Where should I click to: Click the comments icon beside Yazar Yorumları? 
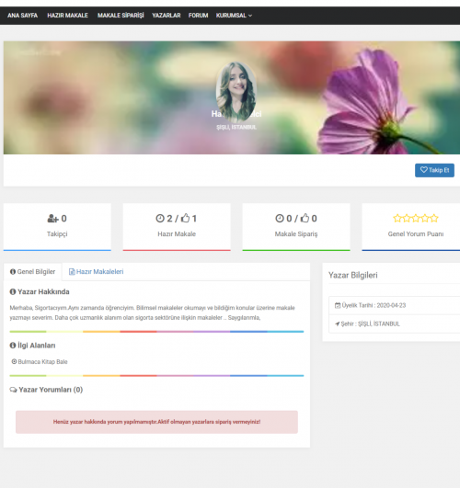[x=13, y=390]
